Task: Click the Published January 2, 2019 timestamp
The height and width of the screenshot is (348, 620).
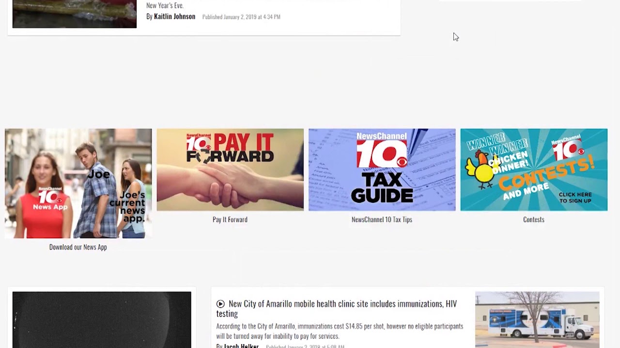Action: [241, 17]
